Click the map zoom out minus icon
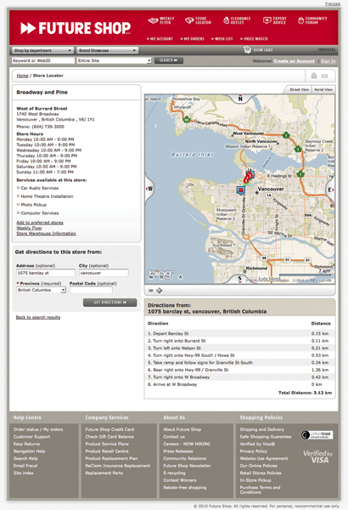Screen dimensions: 348x510 [x=151, y=291]
